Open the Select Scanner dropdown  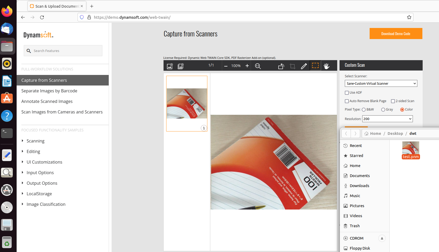(381, 83)
